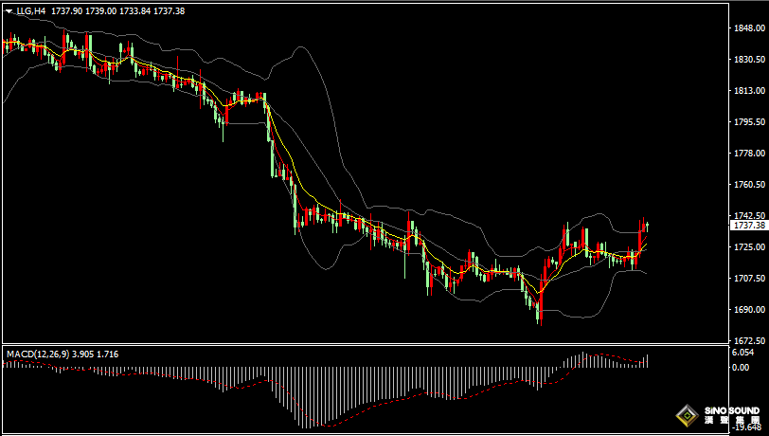The height and width of the screenshot is (436, 769).
Task: Click the 6.054 MACD scale label
Action: pos(742,353)
